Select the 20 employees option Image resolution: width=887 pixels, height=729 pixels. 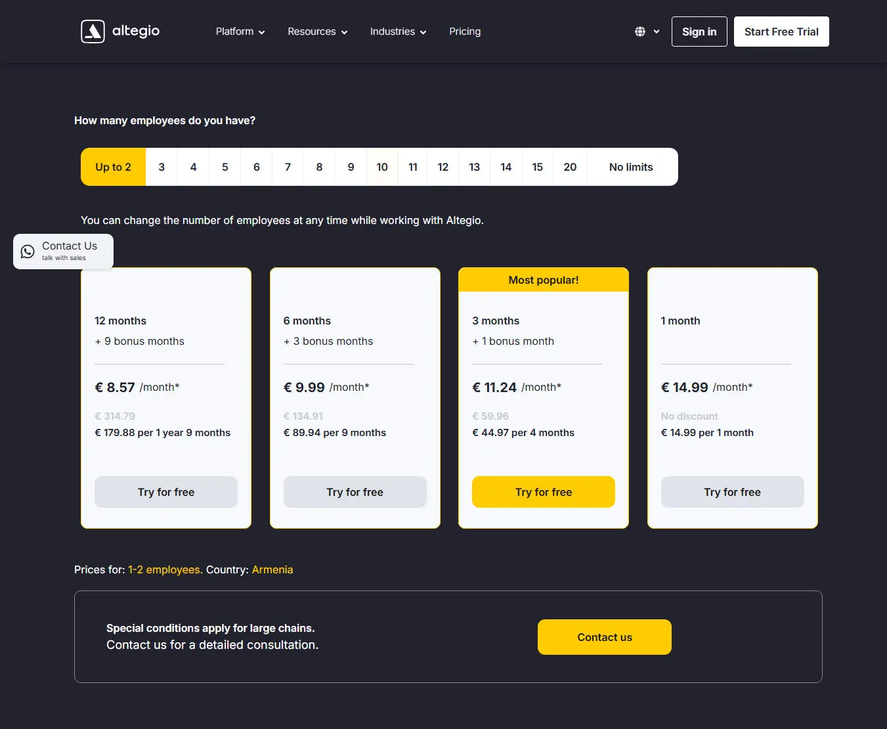click(570, 167)
